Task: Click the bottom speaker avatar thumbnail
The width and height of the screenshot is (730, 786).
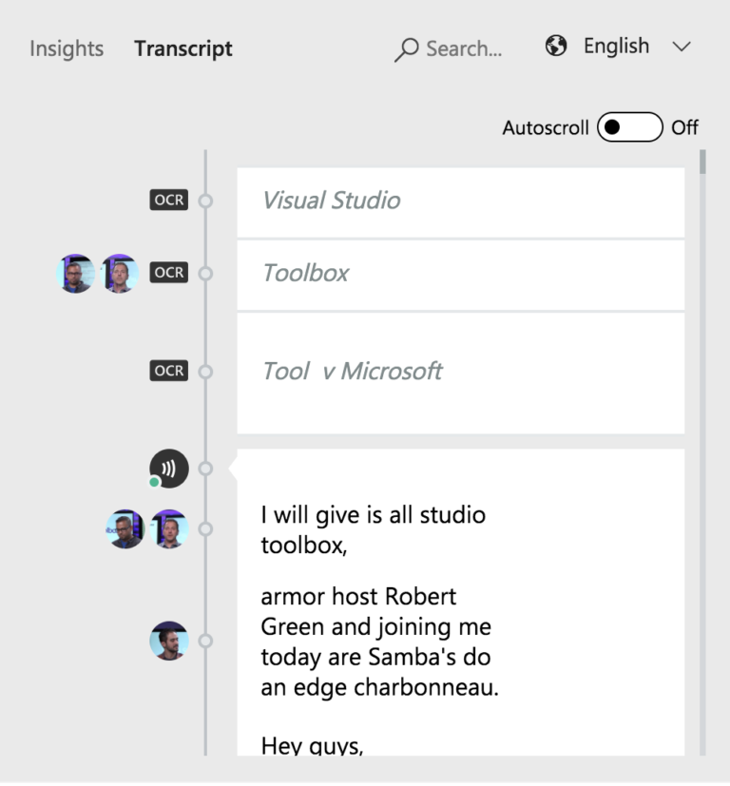Action: [x=168, y=641]
